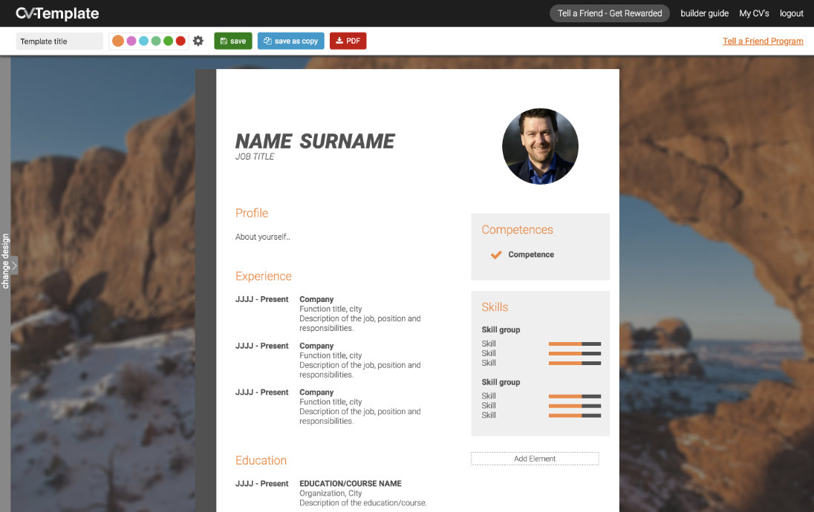Click the circular profile photo
The height and width of the screenshot is (512, 814).
click(x=540, y=146)
